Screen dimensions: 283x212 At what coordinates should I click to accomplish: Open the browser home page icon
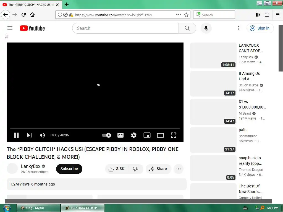[x=32, y=15]
